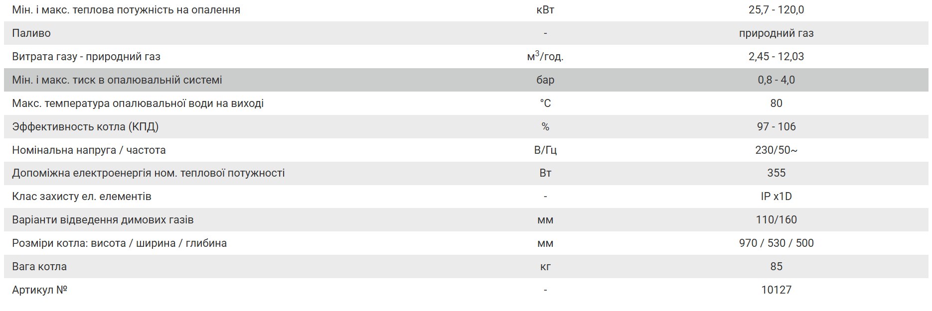Select the article number '10127'
Screen dimensions: 932x311
[776, 290]
